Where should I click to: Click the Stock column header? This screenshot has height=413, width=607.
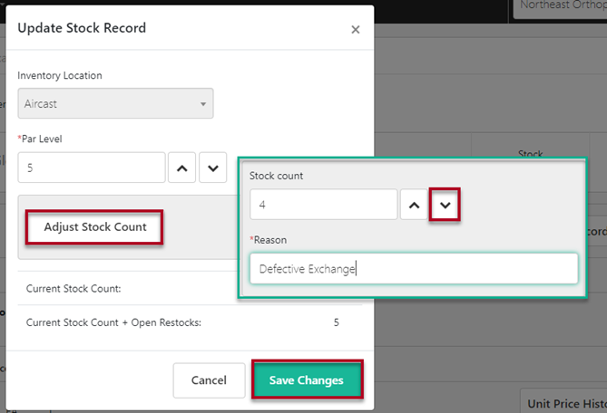(x=530, y=155)
